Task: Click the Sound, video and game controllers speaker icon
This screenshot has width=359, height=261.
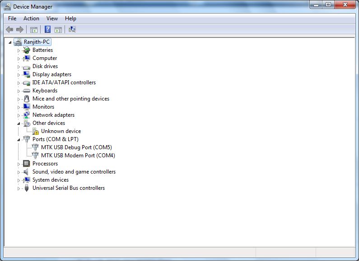Action: click(26, 172)
